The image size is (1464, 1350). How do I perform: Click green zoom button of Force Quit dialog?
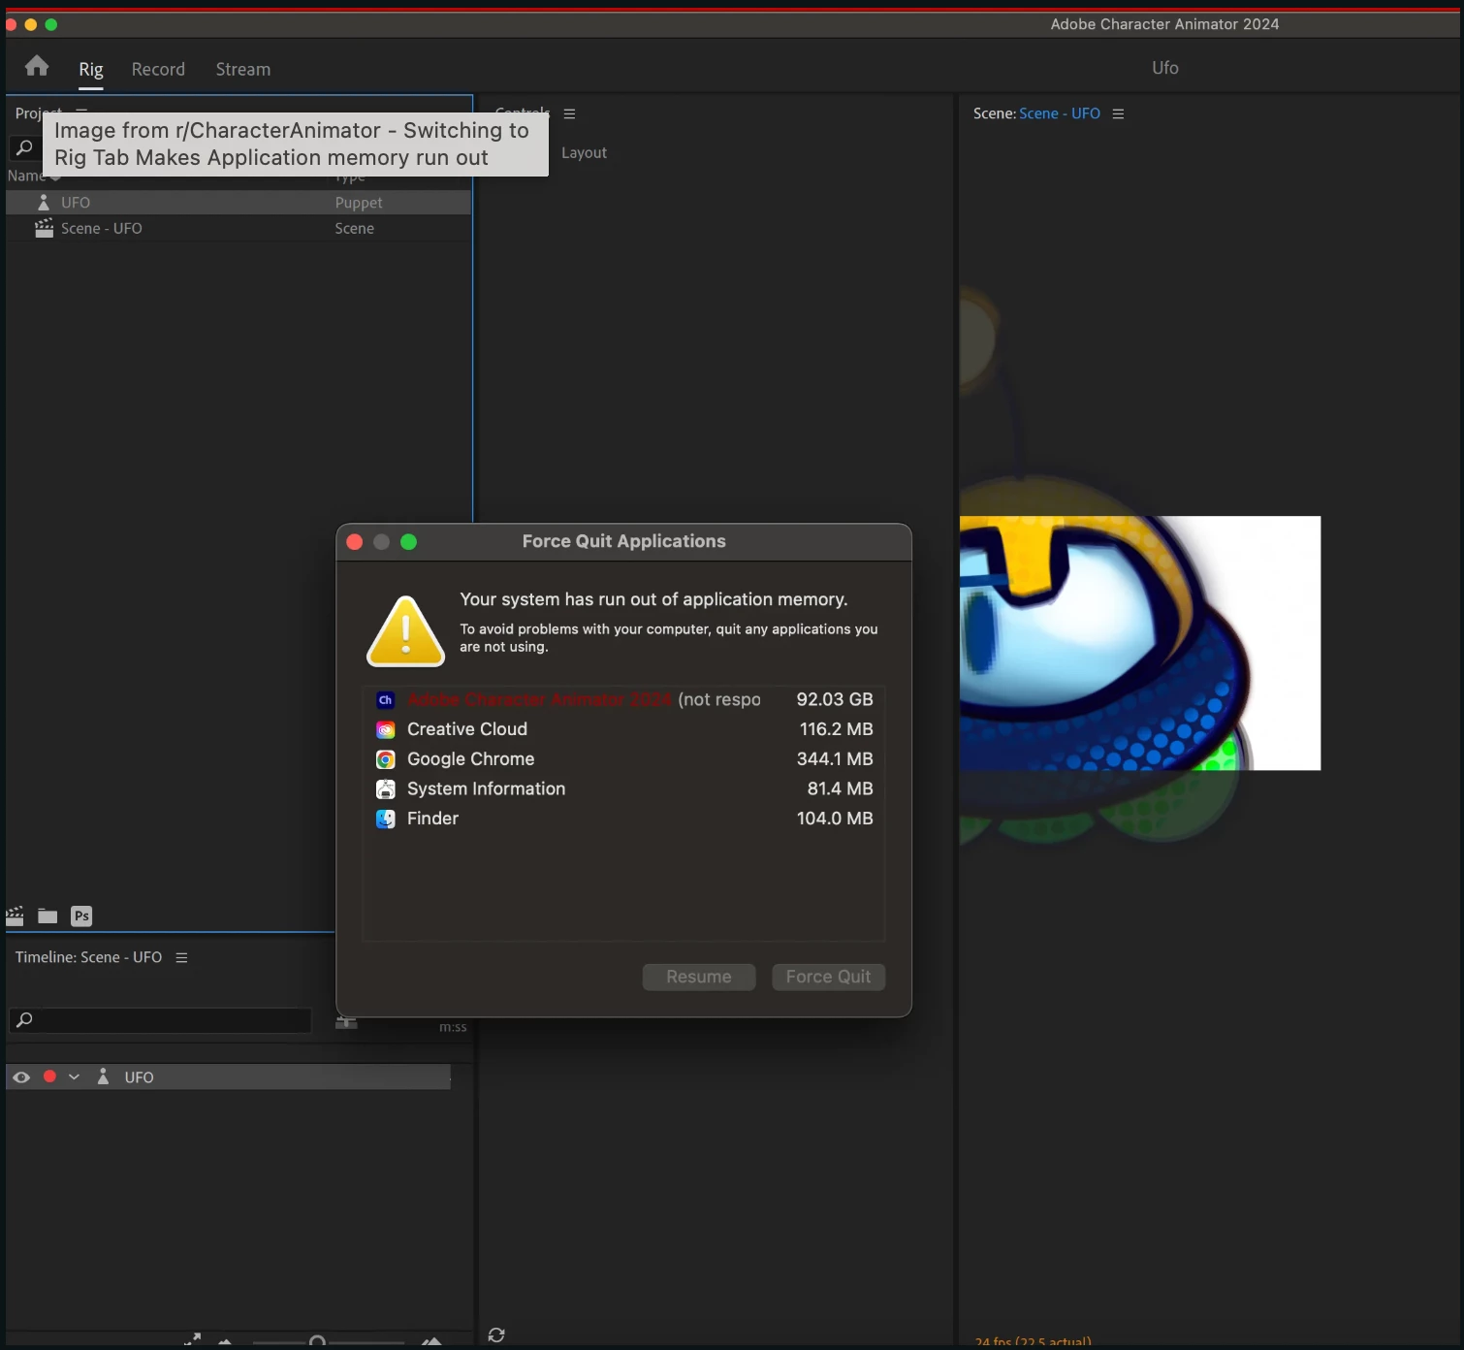tap(409, 542)
